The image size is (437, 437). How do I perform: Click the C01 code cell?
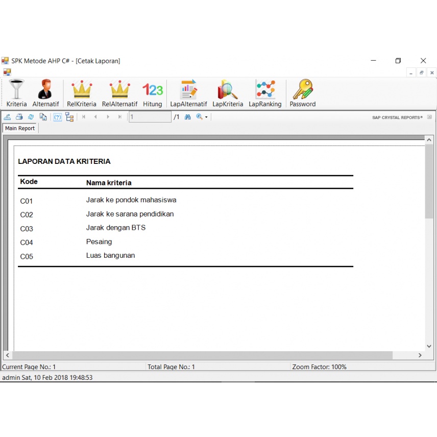[x=27, y=201]
